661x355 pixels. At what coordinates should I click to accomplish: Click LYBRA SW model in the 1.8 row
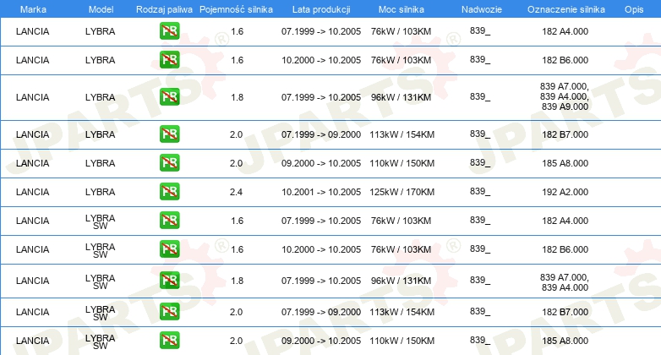[x=101, y=281]
